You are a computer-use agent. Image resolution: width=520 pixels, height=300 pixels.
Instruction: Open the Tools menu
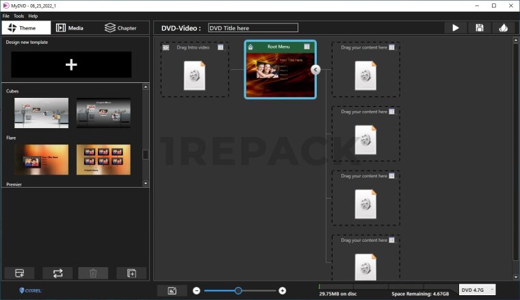pos(18,15)
